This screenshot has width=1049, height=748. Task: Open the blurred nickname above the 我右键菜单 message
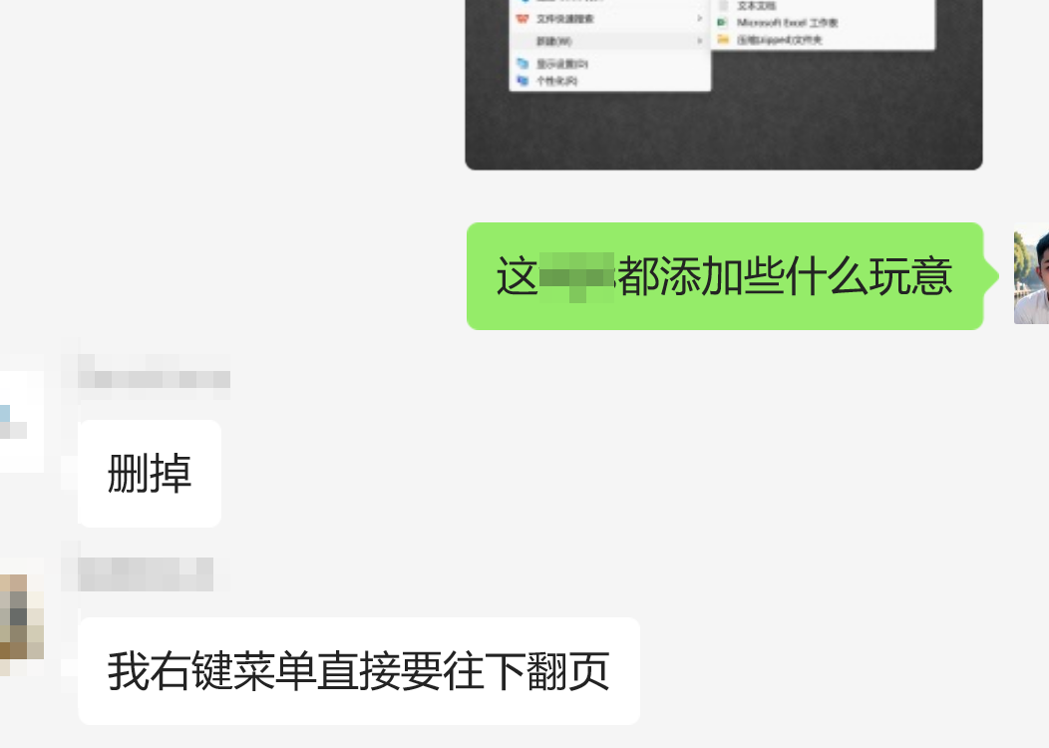[x=146, y=575]
